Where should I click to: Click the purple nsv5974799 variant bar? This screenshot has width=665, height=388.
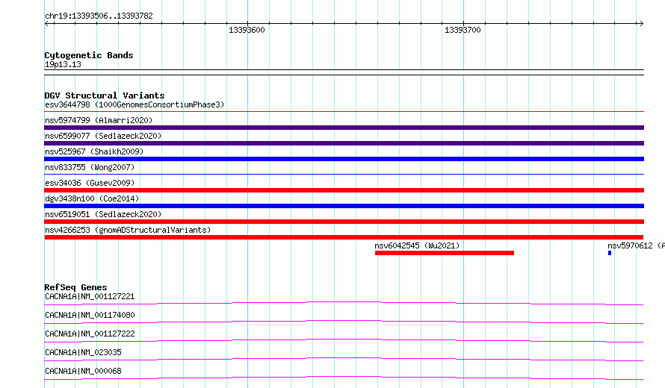click(x=344, y=128)
